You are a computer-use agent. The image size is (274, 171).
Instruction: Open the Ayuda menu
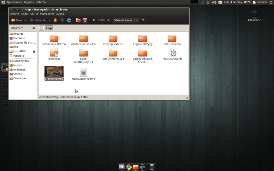point(60,14)
